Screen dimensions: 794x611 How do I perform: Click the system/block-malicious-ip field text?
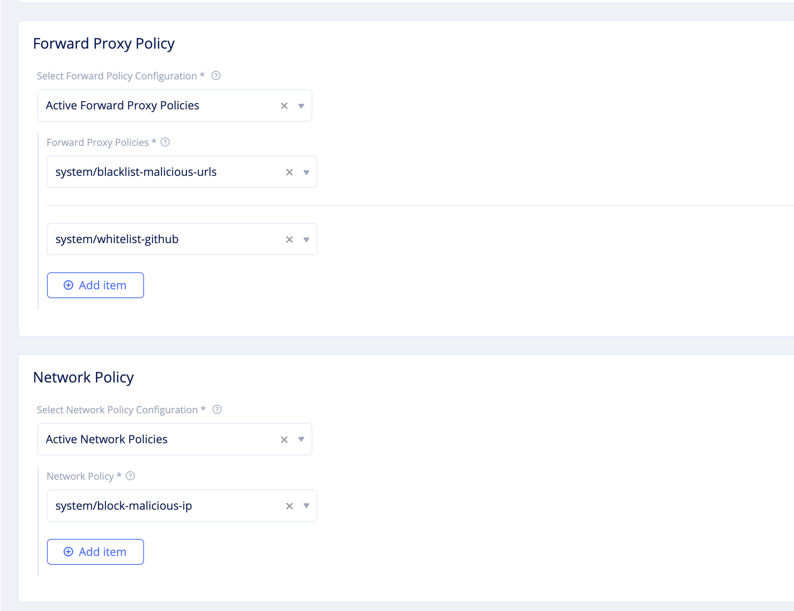pyautogui.click(x=123, y=506)
